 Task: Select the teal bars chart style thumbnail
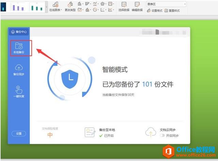(37, 7)
